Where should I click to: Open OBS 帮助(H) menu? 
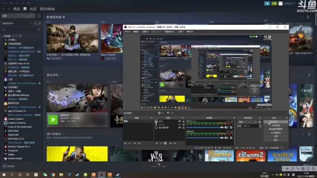point(190,32)
